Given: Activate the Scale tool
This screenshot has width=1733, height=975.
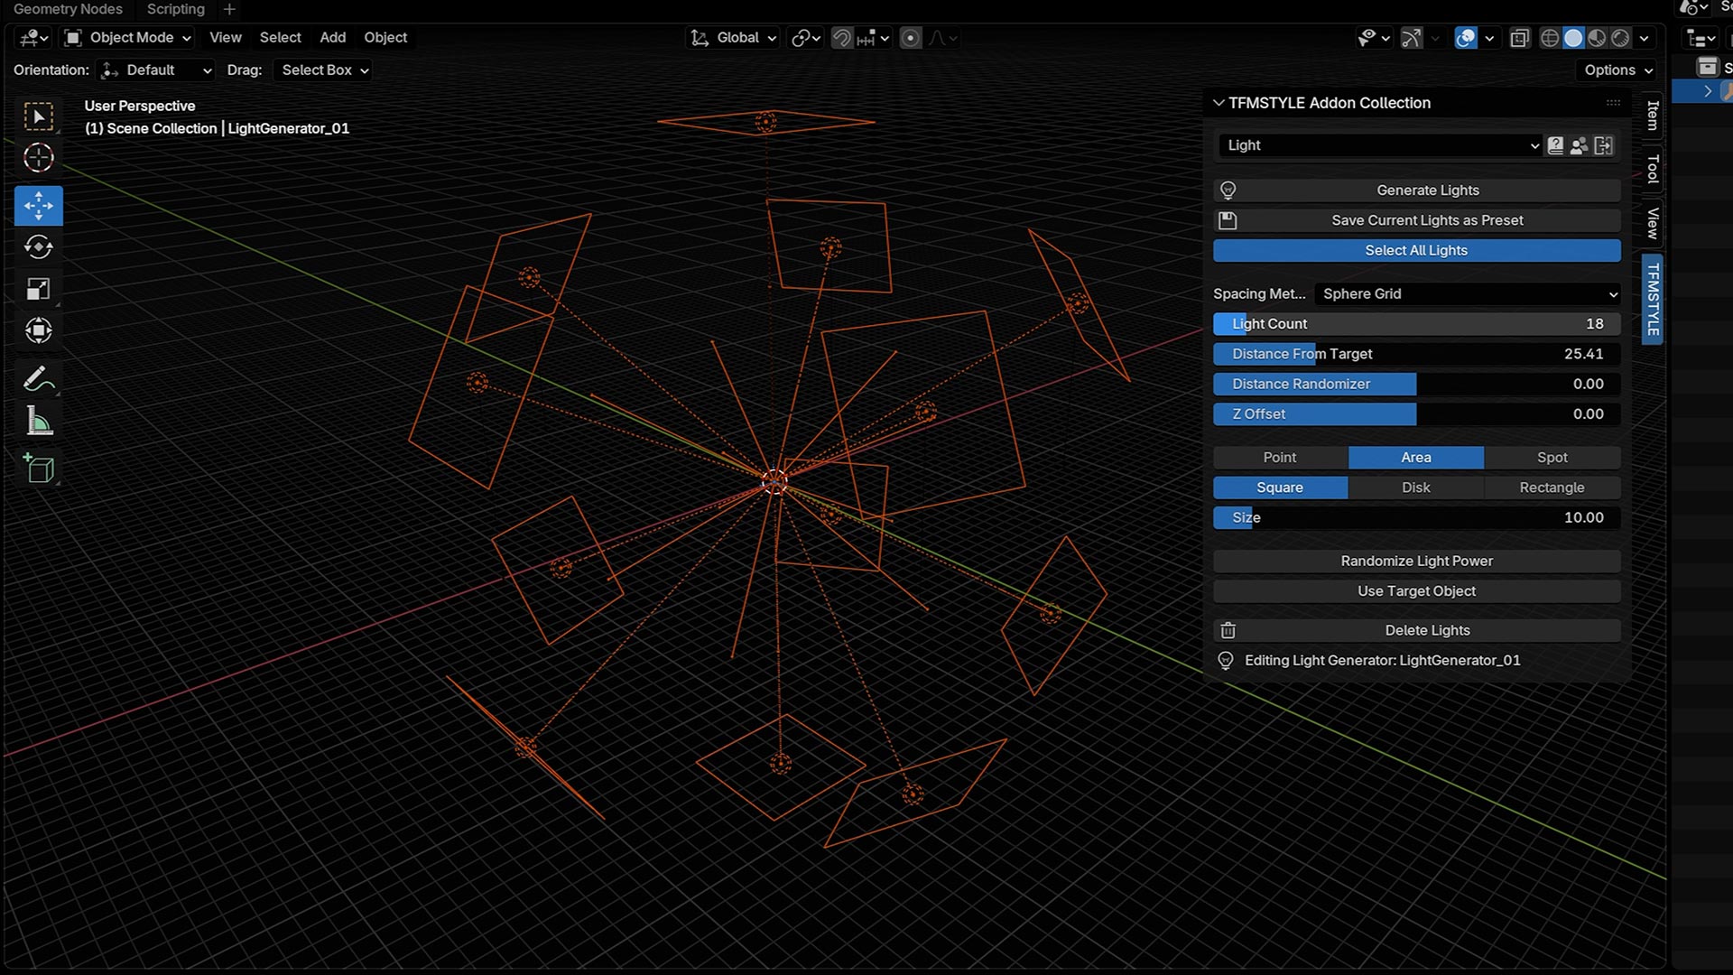Looking at the screenshot, I should click(x=38, y=289).
